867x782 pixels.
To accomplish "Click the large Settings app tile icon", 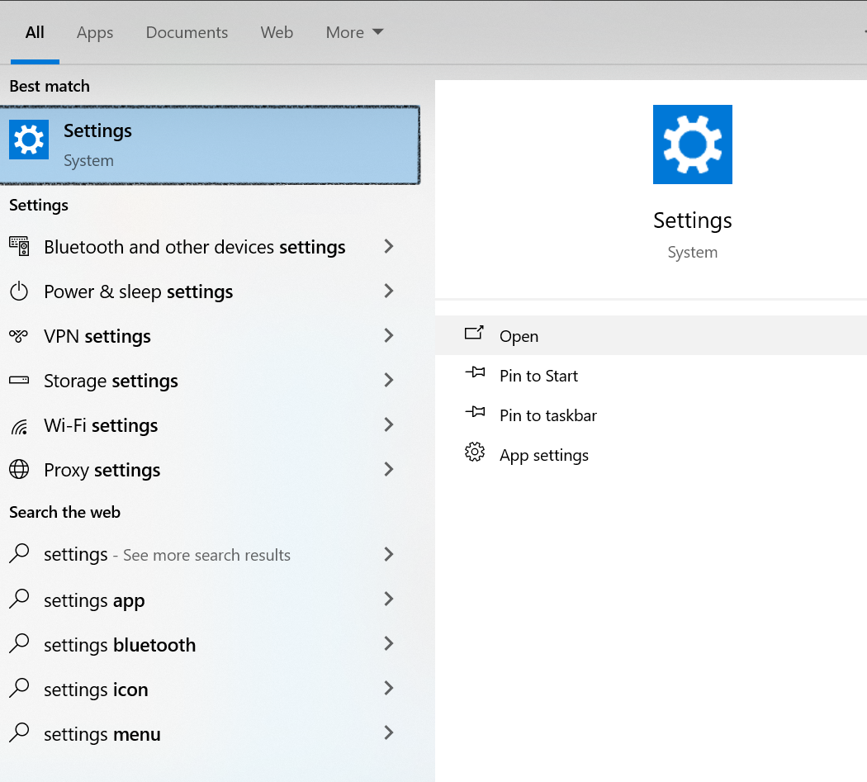I will point(692,145).
